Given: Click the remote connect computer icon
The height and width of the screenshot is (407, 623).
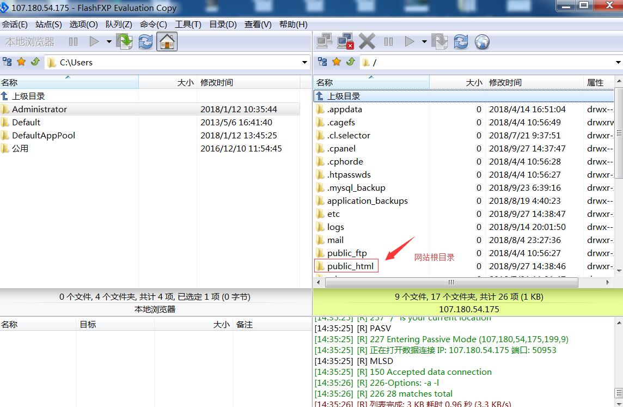Looking at the screenshot, I should (x=325, y=42).
